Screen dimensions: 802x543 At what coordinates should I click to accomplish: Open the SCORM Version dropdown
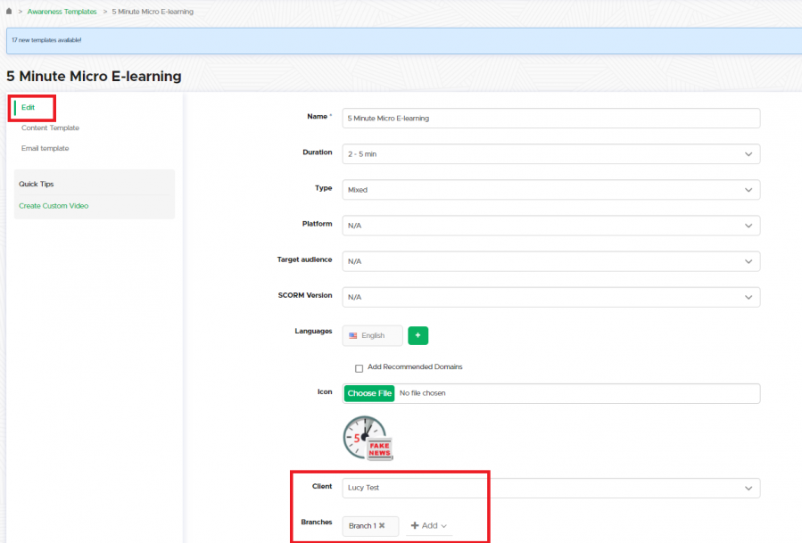[x=550, y=297]
